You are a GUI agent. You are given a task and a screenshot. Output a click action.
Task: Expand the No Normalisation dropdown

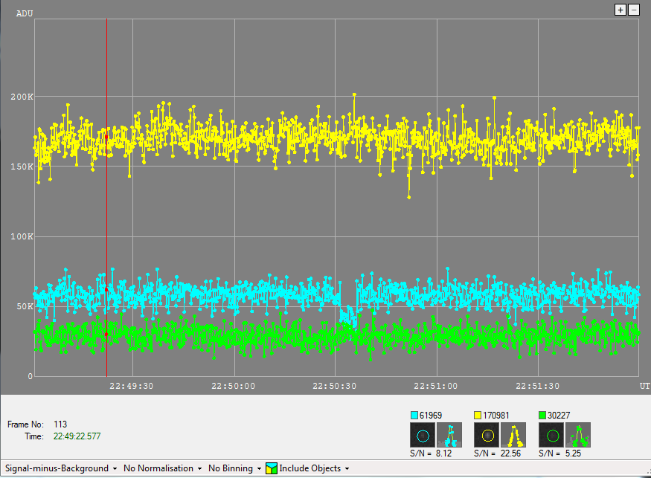162,468
